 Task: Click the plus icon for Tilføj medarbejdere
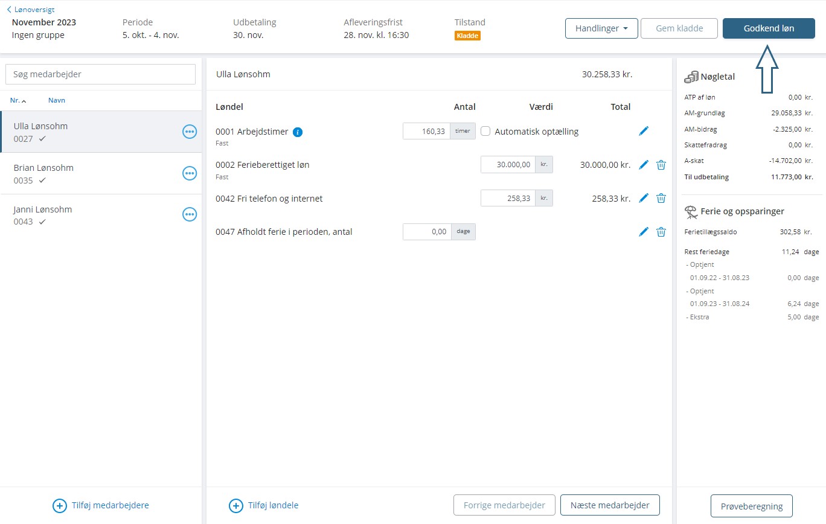(60, 506)
